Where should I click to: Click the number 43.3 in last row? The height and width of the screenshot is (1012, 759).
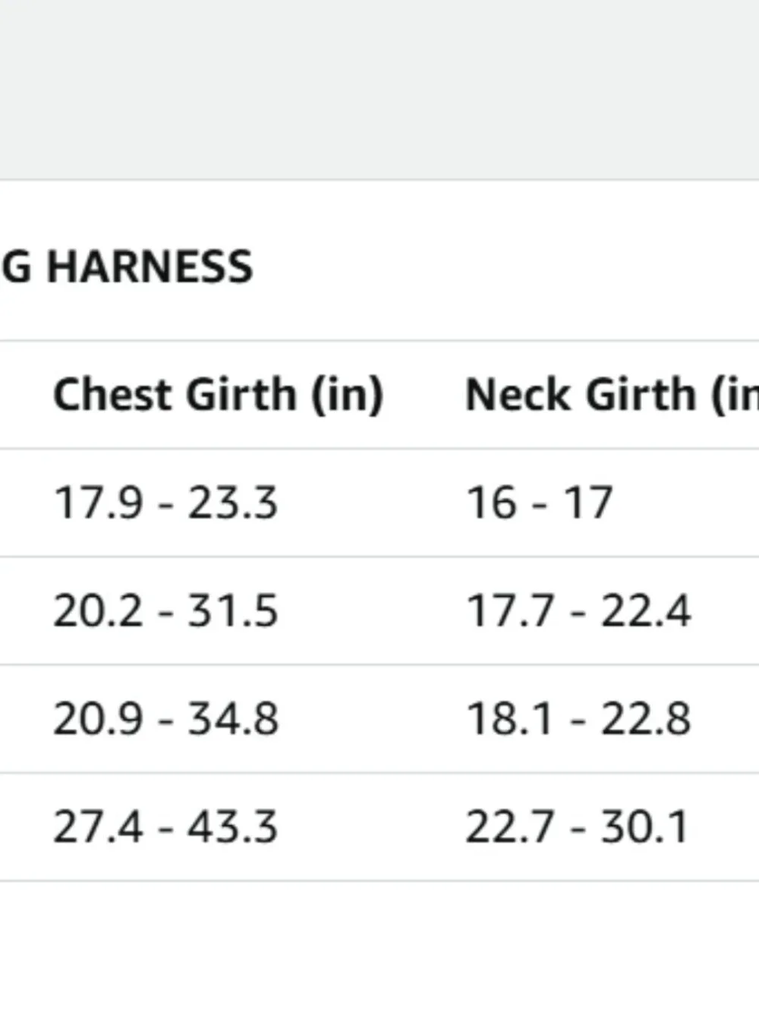coord(233,826)
